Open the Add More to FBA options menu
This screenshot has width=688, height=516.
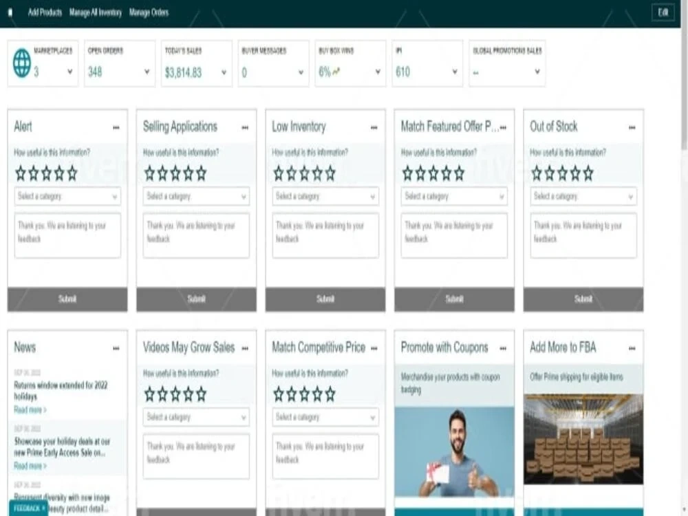click(632, 348)
